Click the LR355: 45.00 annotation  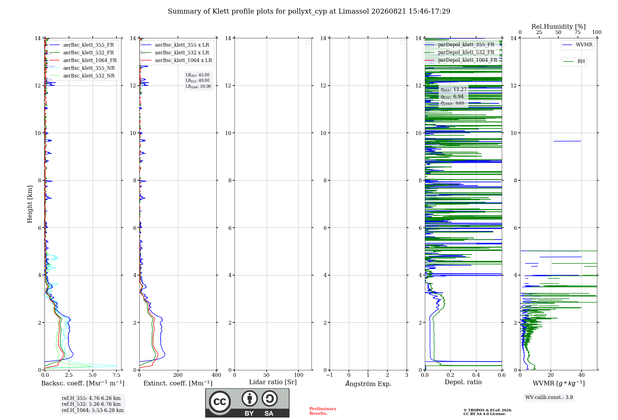(x=197, y=75)
